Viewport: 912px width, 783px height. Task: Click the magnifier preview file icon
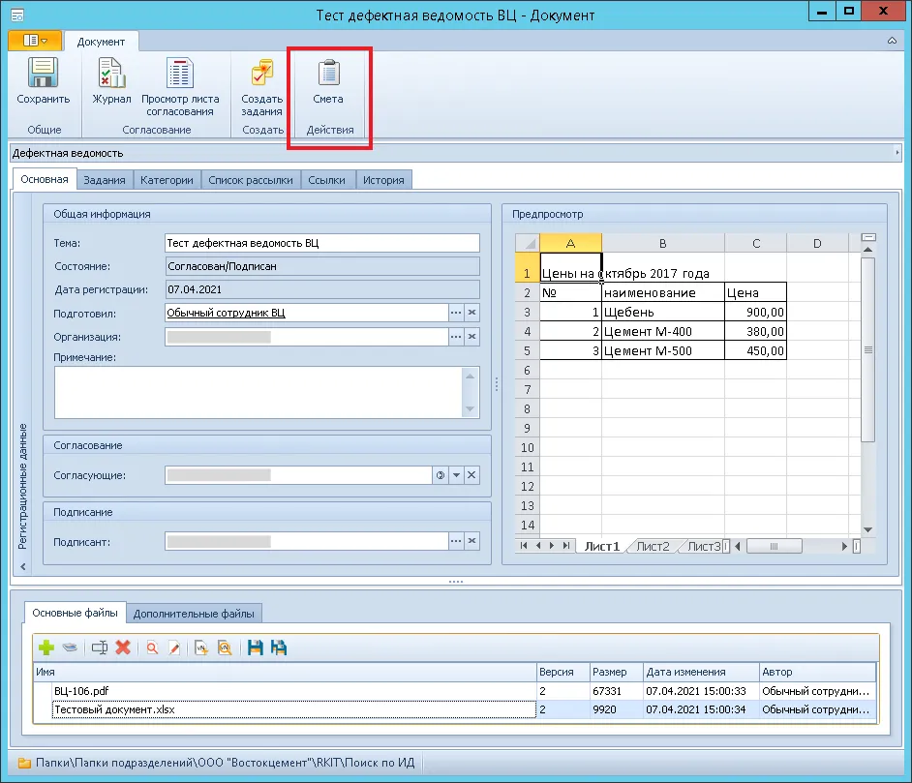click(152, 647)
